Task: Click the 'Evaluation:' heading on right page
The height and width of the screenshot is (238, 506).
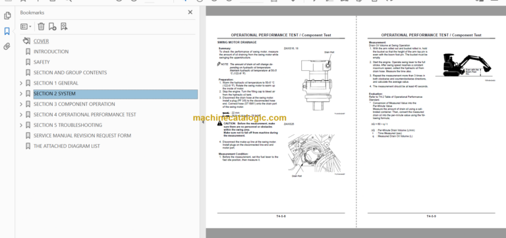Action: click(x=376, y=94)
